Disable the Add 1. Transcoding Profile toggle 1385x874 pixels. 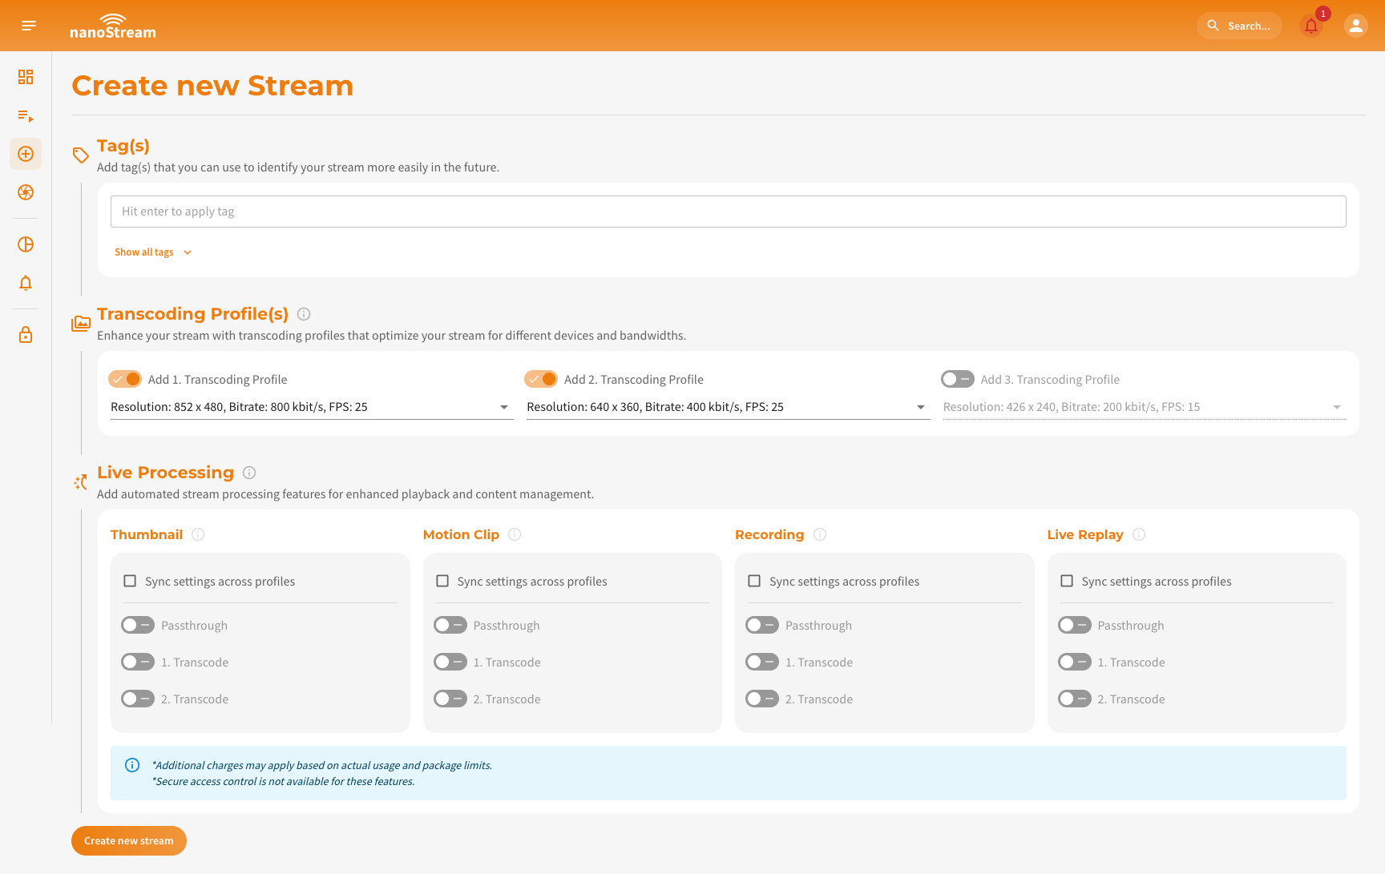[x=125, y=379]
